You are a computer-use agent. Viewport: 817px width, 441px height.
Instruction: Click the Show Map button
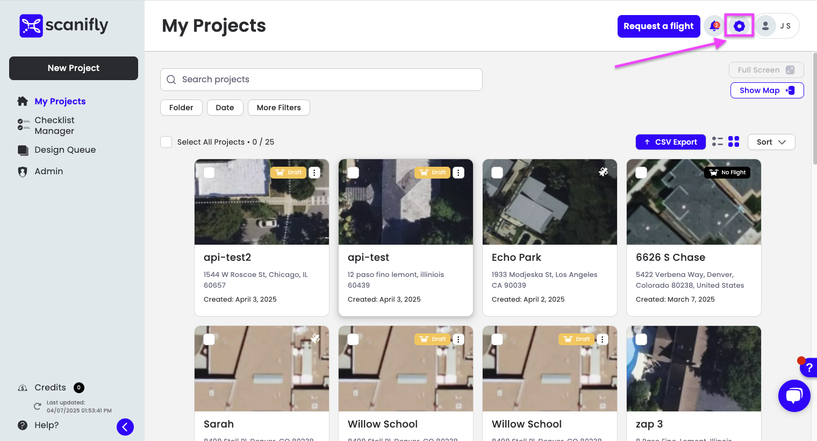pyautogui.click(x=767, y=90)
